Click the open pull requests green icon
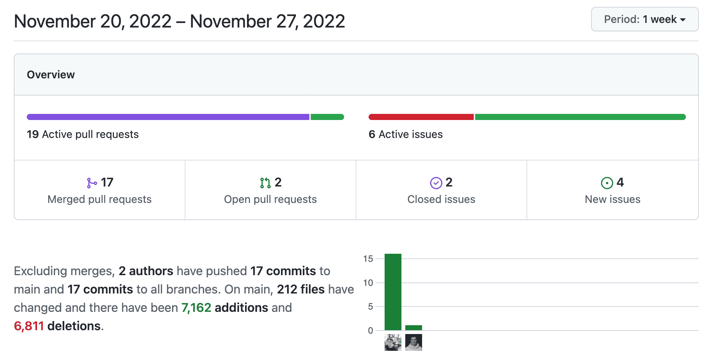 click(x=265, y=183)
